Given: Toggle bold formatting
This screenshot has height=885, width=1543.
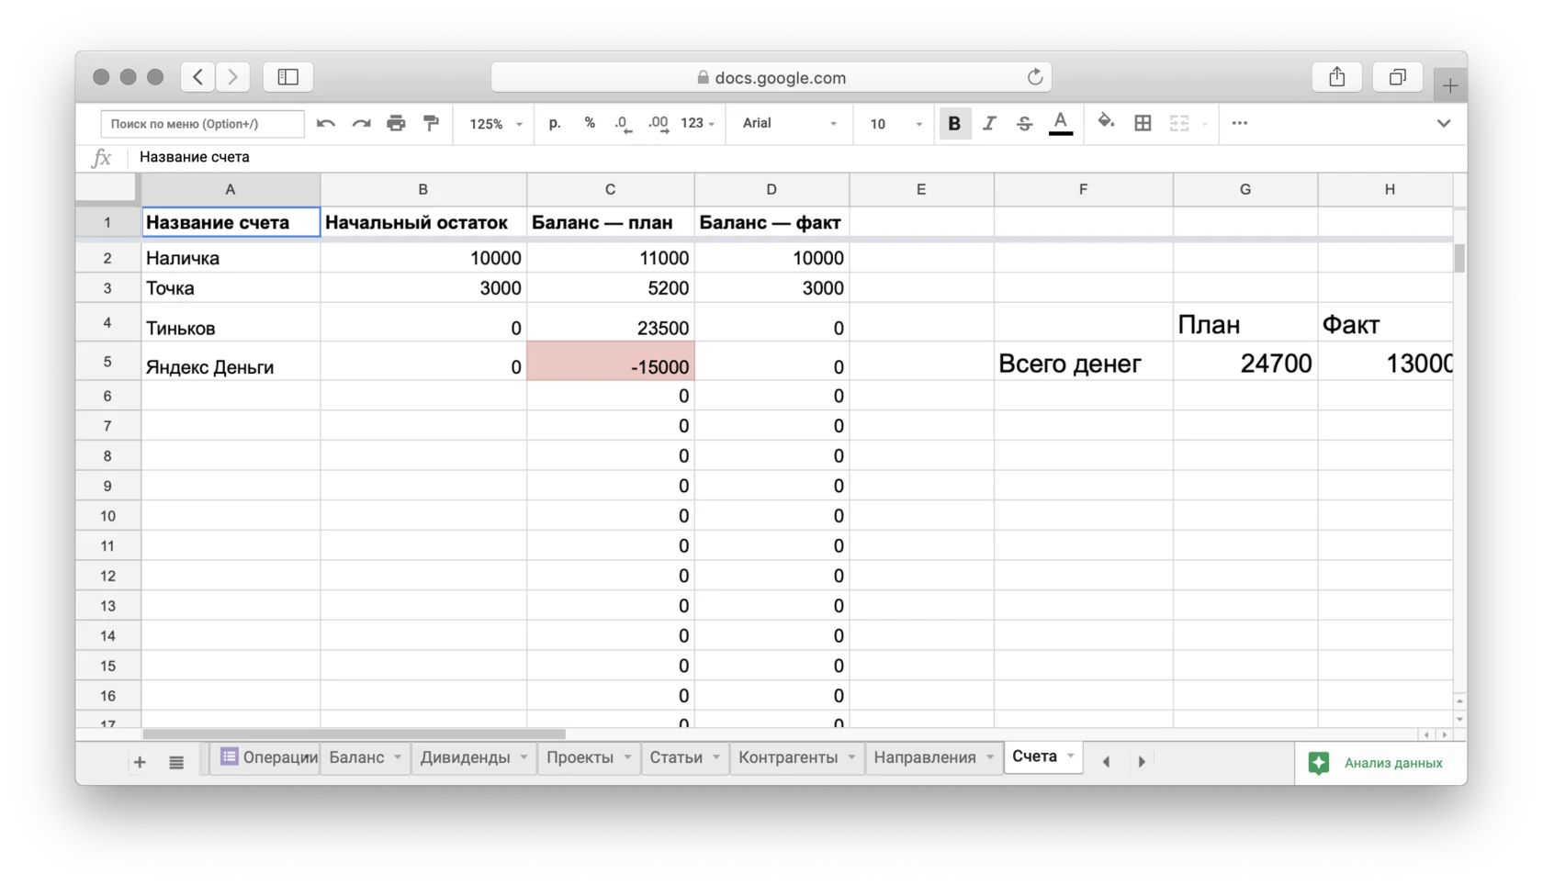Looking at the screenshot, I should [x=954, y=124].
